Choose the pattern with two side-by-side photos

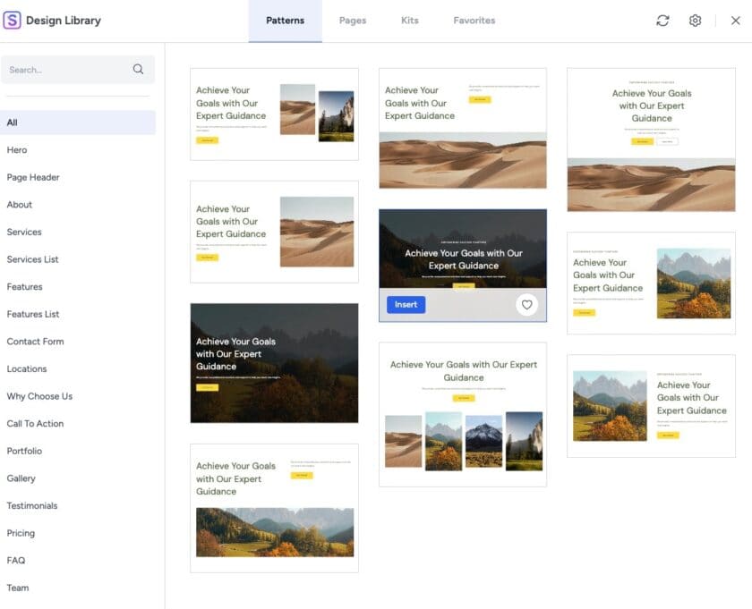274,114
